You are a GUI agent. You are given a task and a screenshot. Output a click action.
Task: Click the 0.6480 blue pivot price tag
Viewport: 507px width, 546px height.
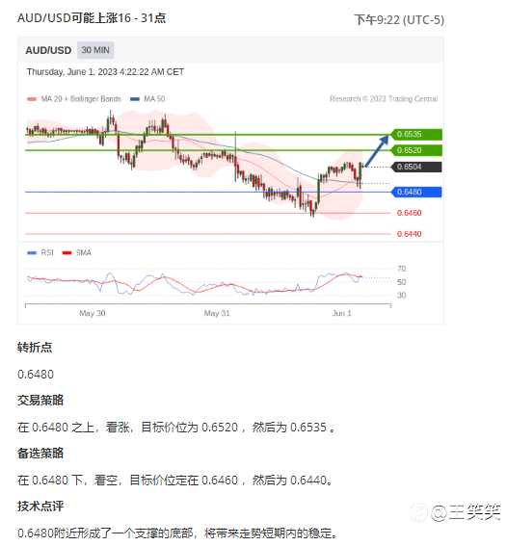pyautogui.click(x=416, y=193)
